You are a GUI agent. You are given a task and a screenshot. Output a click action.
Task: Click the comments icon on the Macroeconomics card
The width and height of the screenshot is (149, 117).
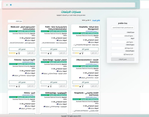coord(80,86)
